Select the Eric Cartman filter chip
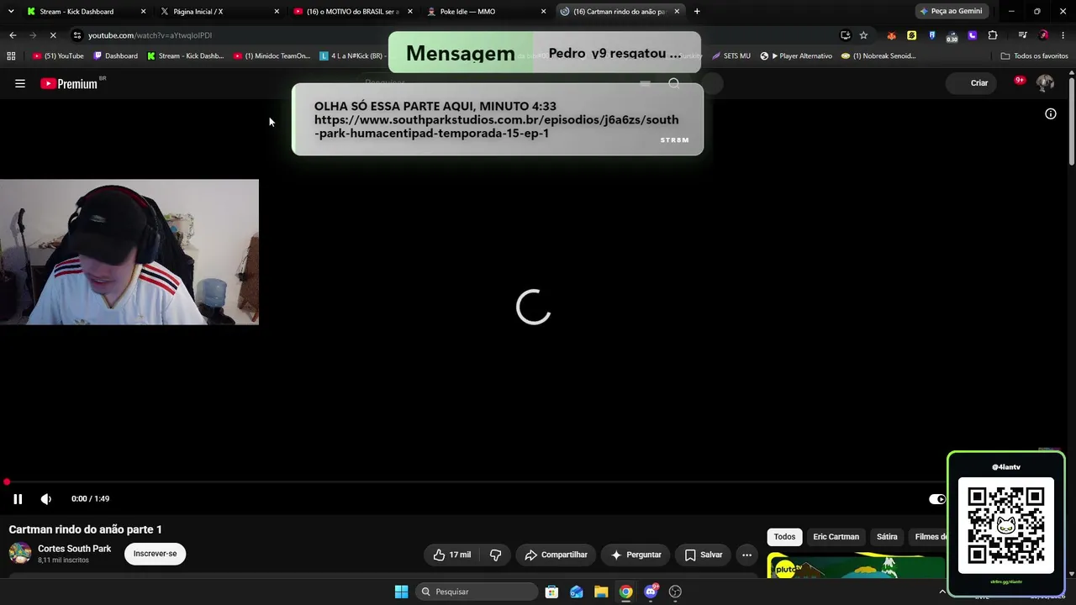 point(836,537)
